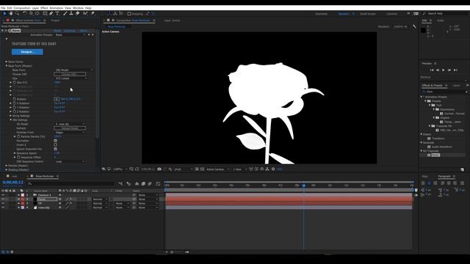
Task: Center-align text in the Paragraph panel
Action: click(x=429, y=183)
